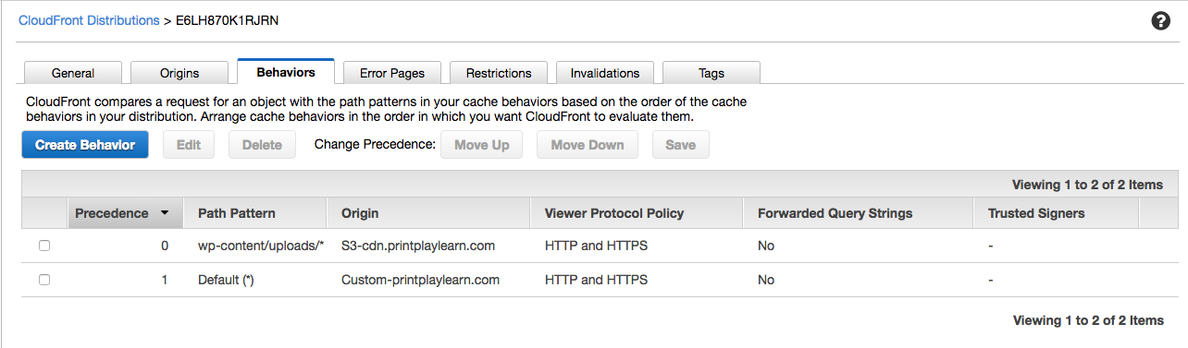
Task: Click the Edit button
Action: (189, 145)
